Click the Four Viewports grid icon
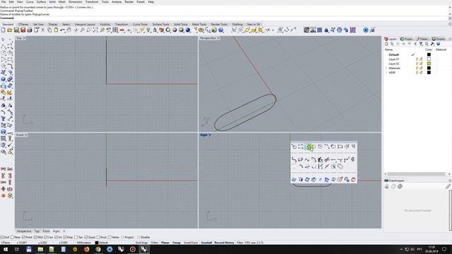The height and width of the screenshot is (254, 452). pyautogui.click(x=115, y=30)
